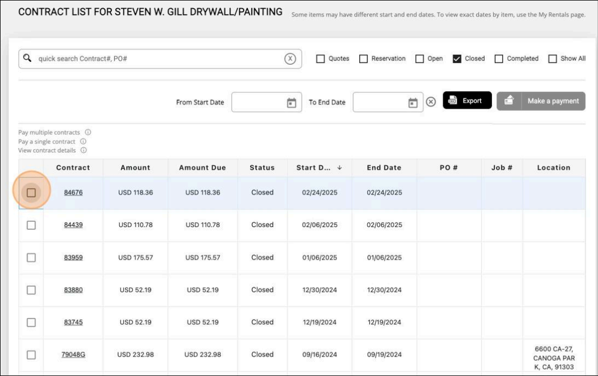The width and height of the screenshot is (598, 376).
Task: Select contract 84439 row checkbox
Action: click(31, 225)
